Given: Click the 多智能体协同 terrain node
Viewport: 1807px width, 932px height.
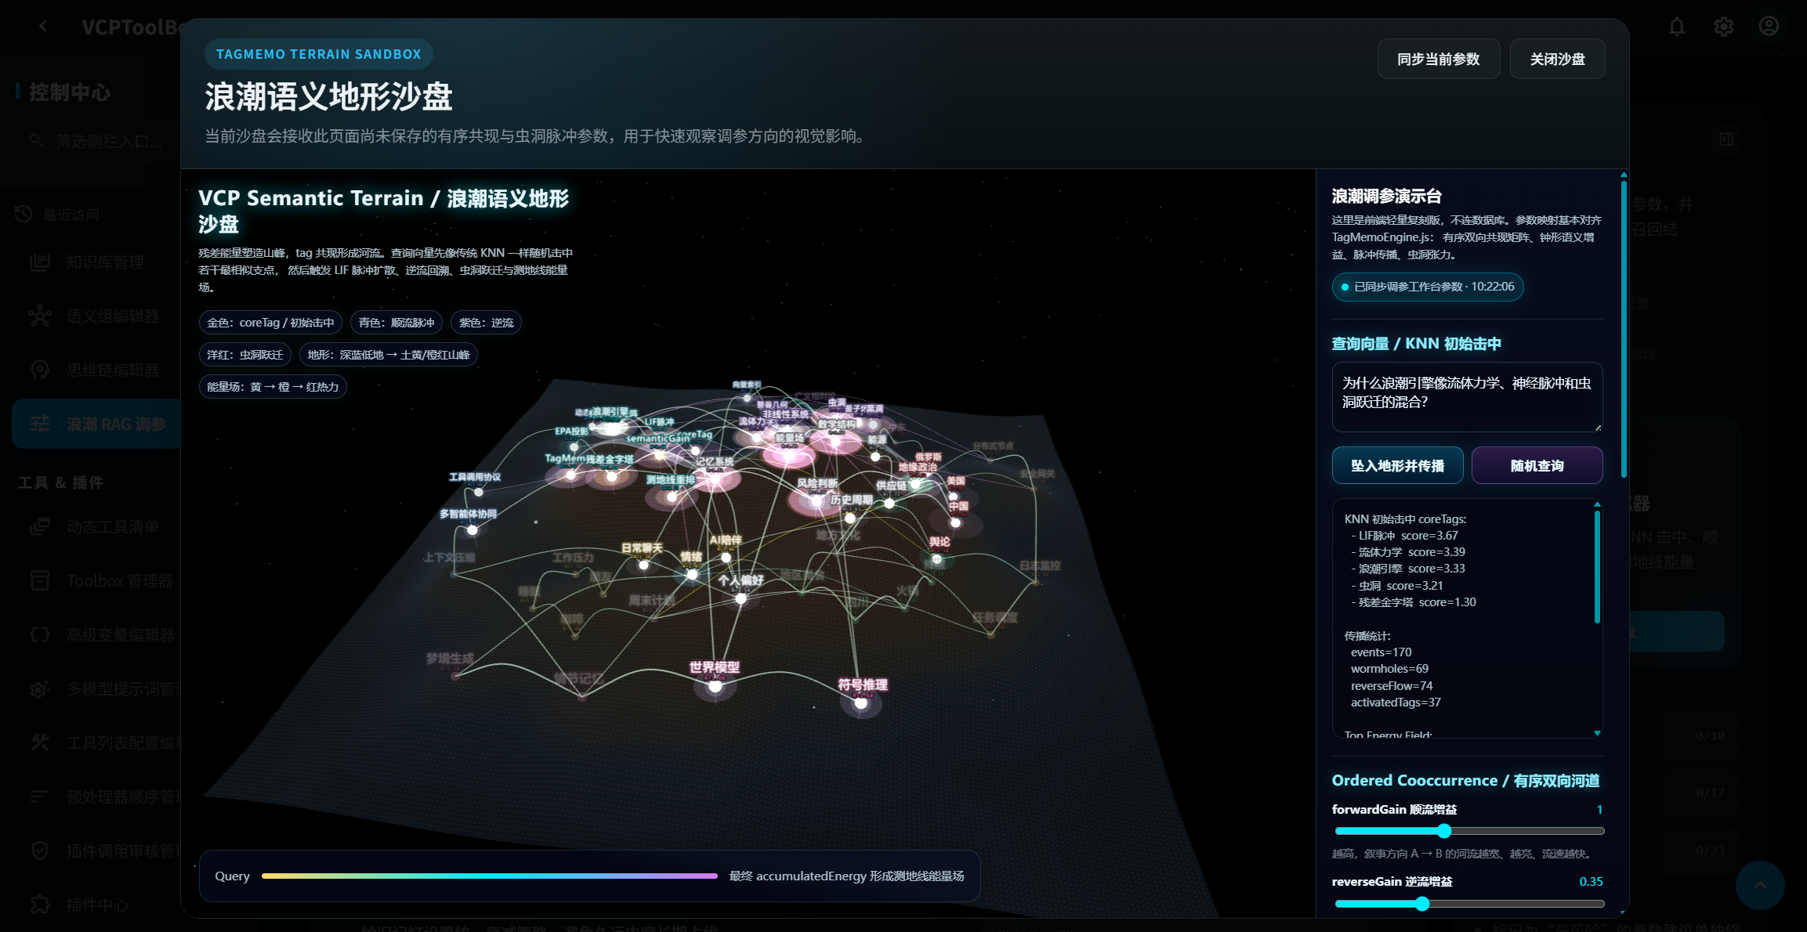Looking at the screenshot, I should pyautogui.click(x=472, y=529).
